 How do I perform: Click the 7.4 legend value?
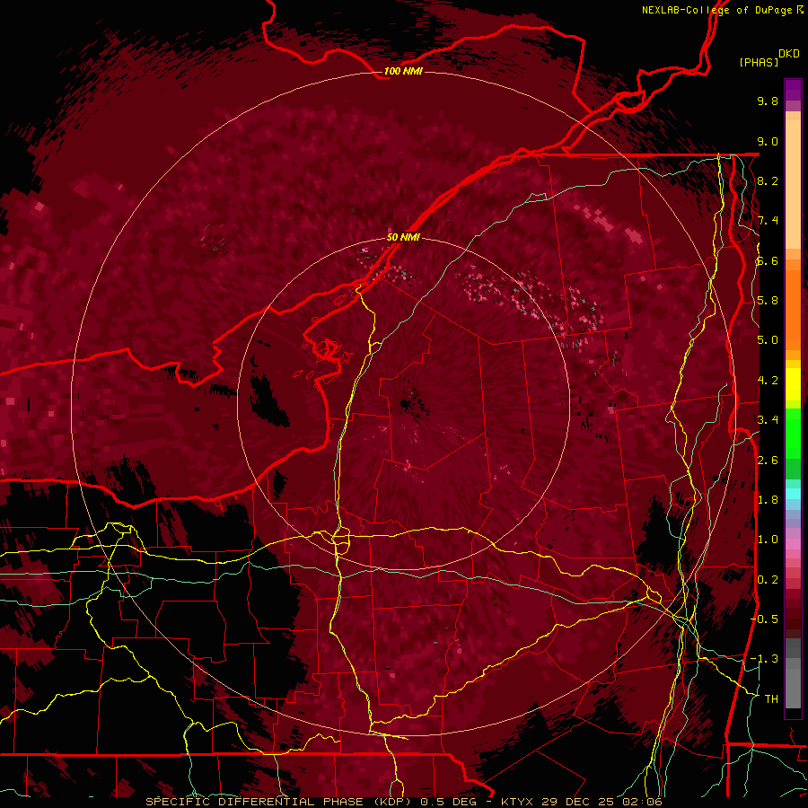click(x=768, y=221)
